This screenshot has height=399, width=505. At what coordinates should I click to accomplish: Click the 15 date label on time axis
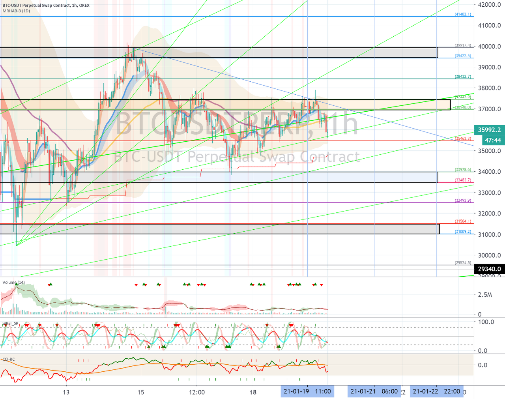click(141, 392)
